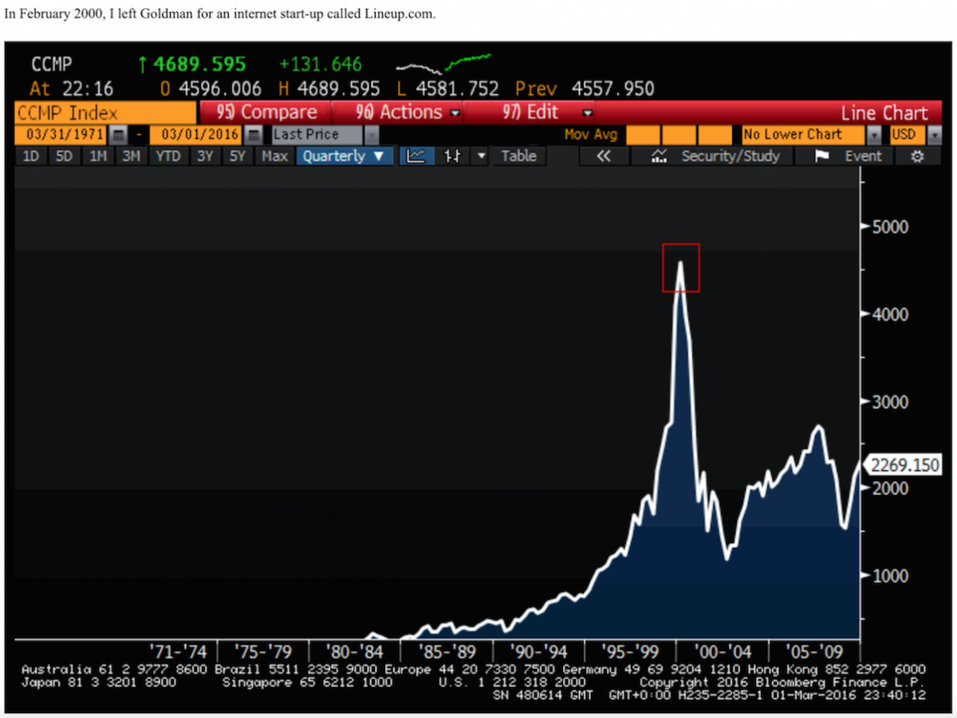Open Security/Study chart icon
Image resolution: width=957 pixels, height=718 pixels.
[x=660, y=156]
